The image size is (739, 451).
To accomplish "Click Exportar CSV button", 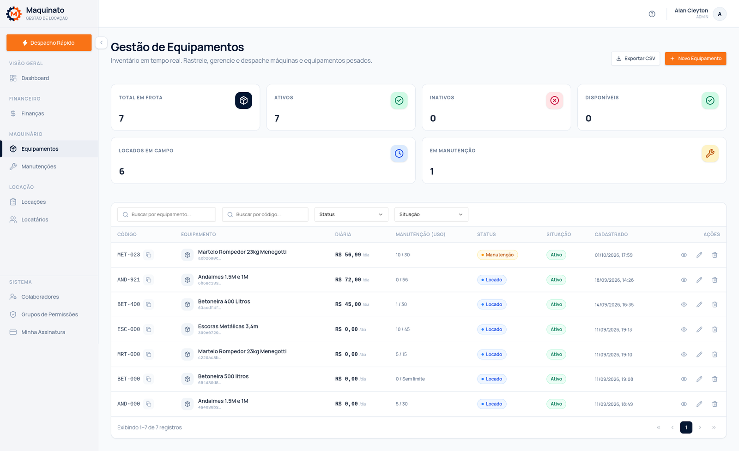I will point(636,59).
